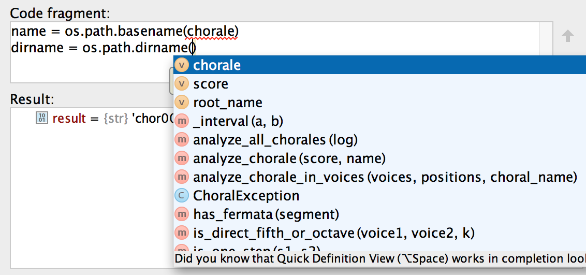Click the method icon beside _interval
Screen dimensions: 586x275
pos(181,121)
